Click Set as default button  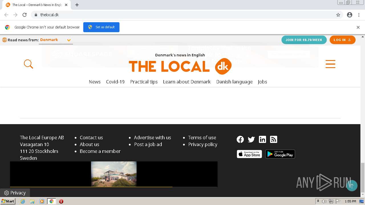[x=101, y=27]
